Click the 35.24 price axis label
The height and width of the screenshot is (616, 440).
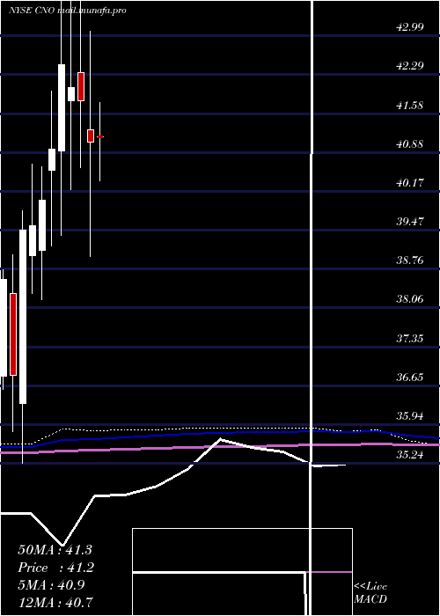click(410, 455)
